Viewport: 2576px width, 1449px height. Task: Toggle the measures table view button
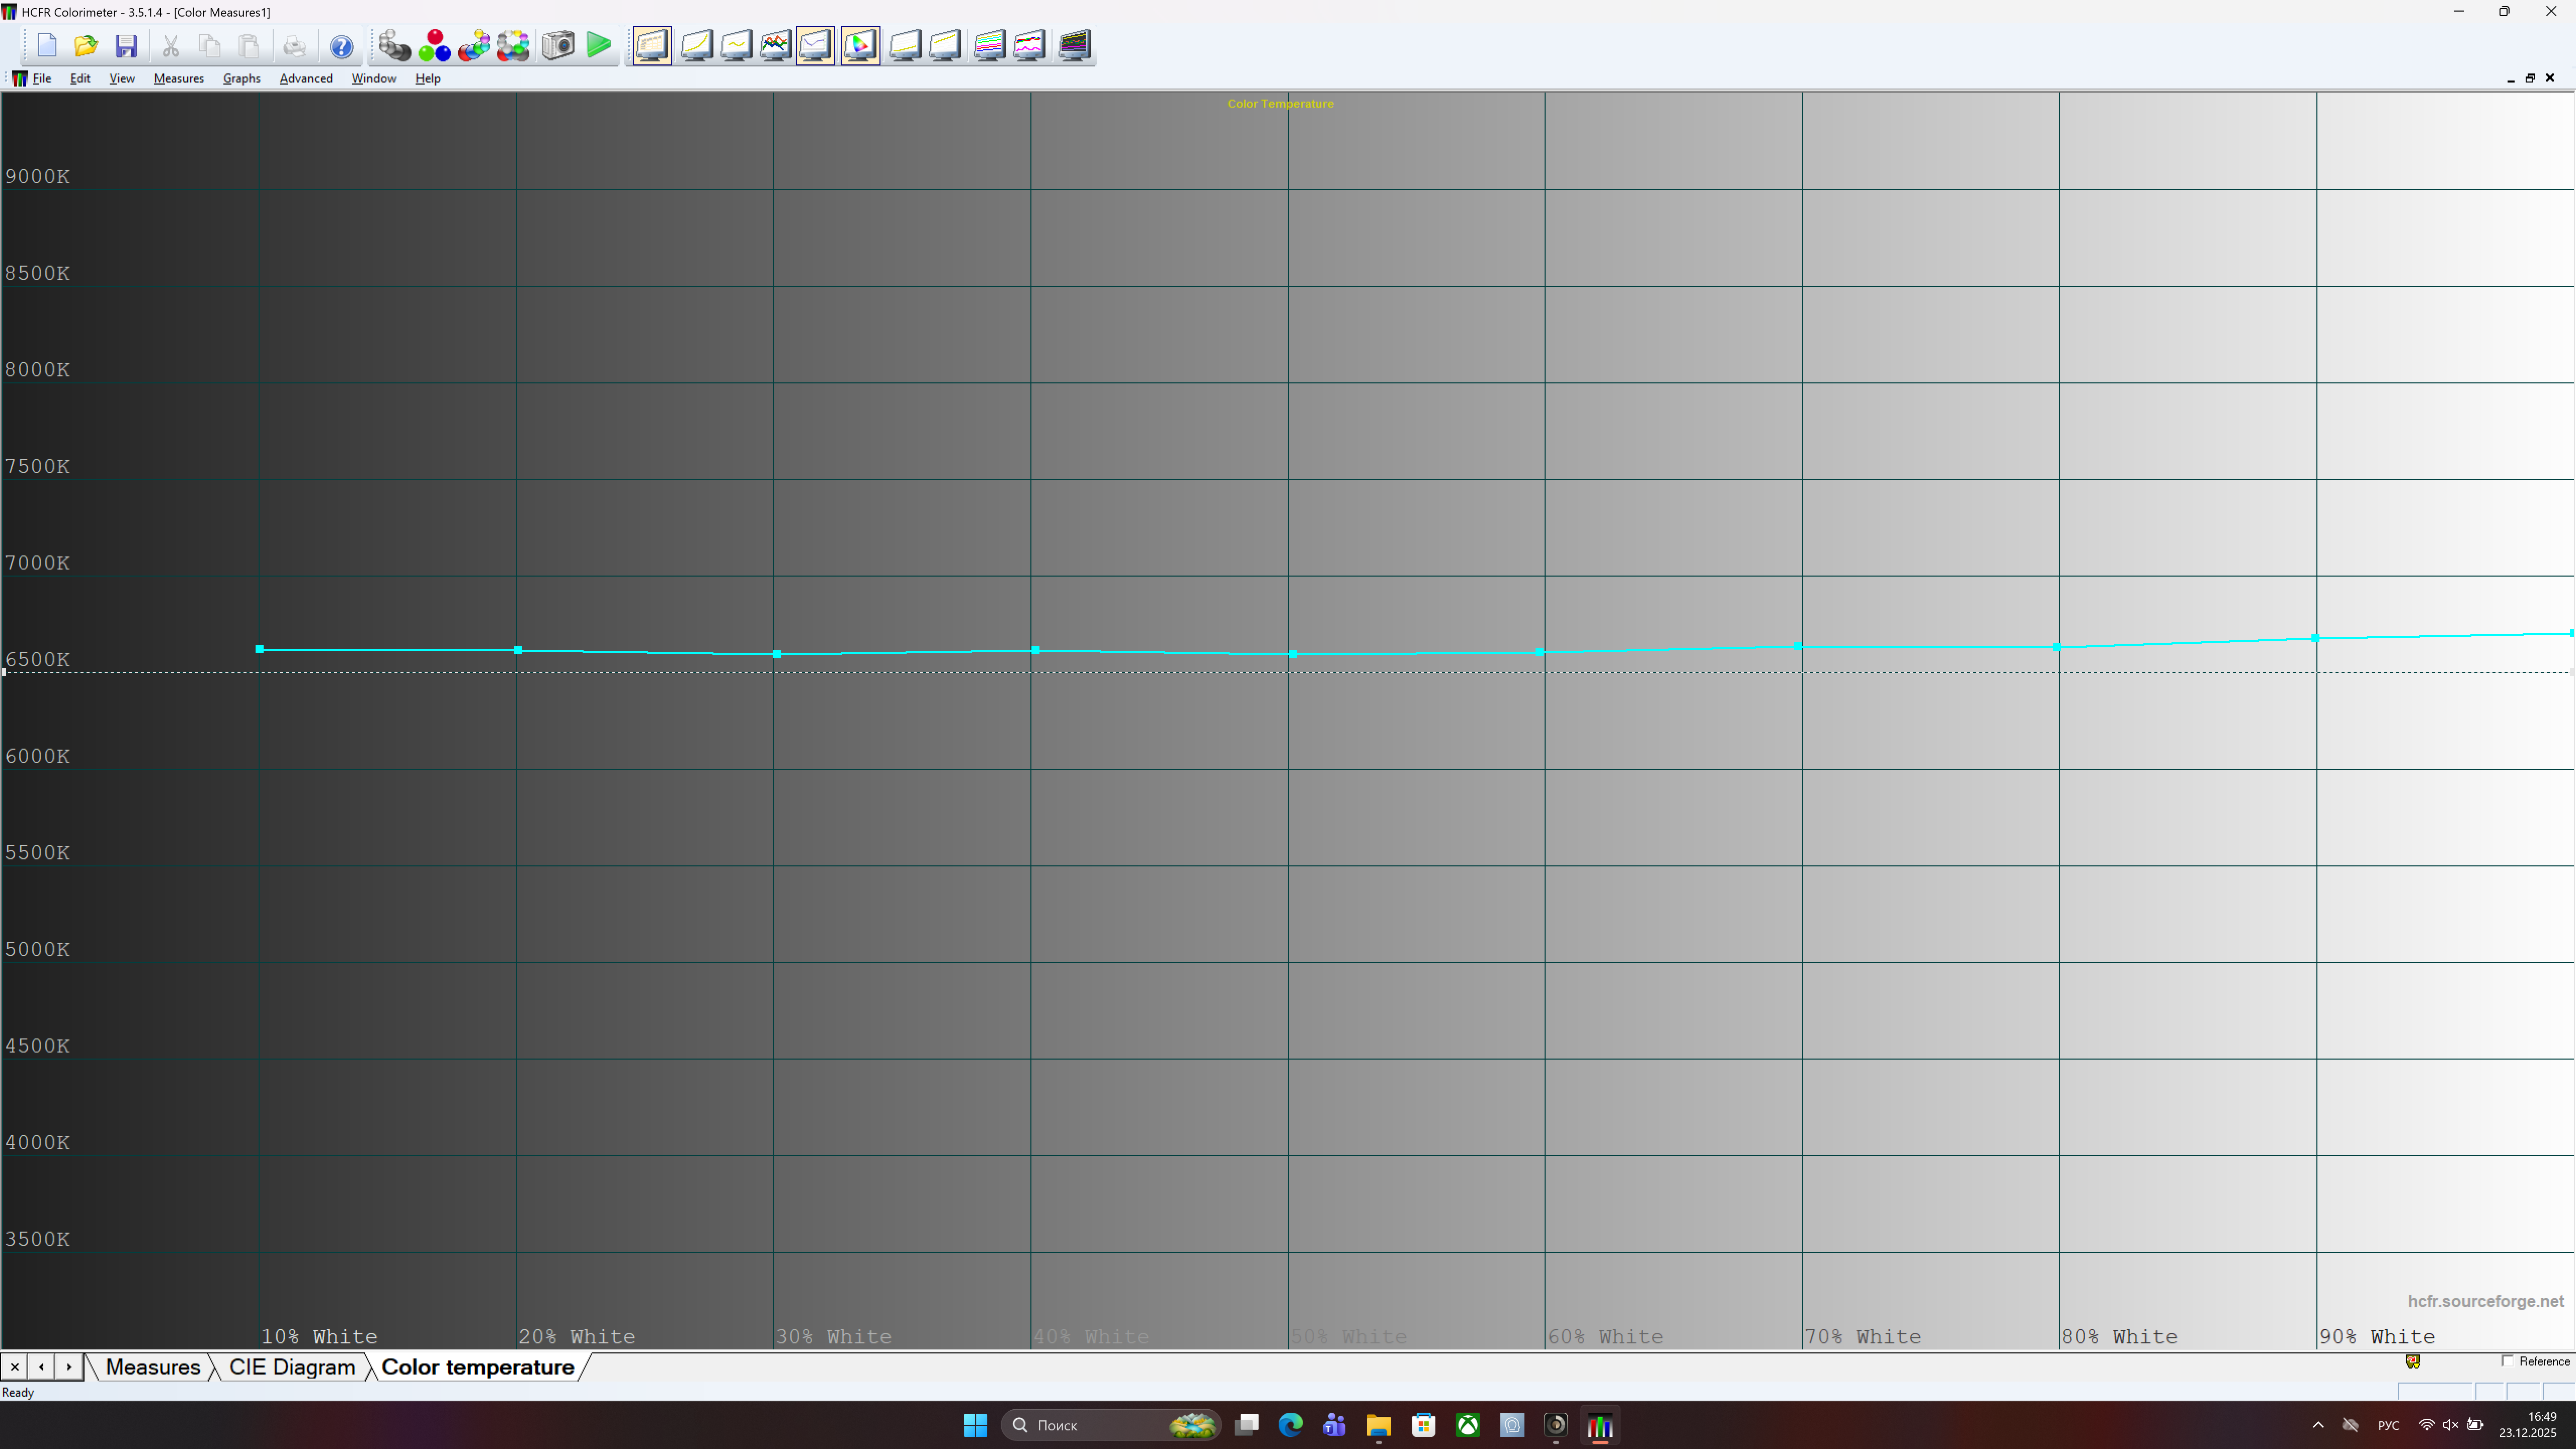652,46
